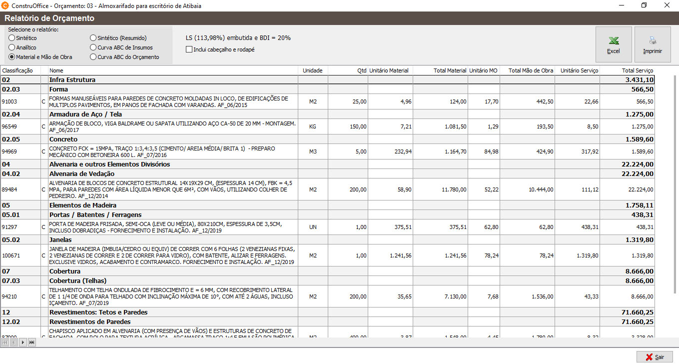The width and height of the screenshot is (679, 364).
Task: Click the Total Serviço column header
Action: click(627, 70)
